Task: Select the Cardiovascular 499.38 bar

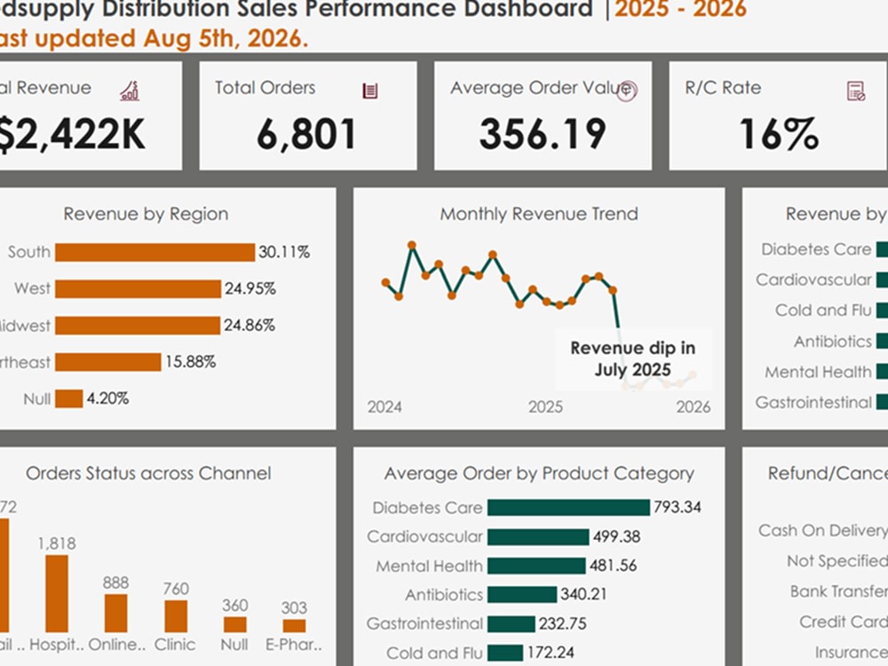Action: point(538,537)
